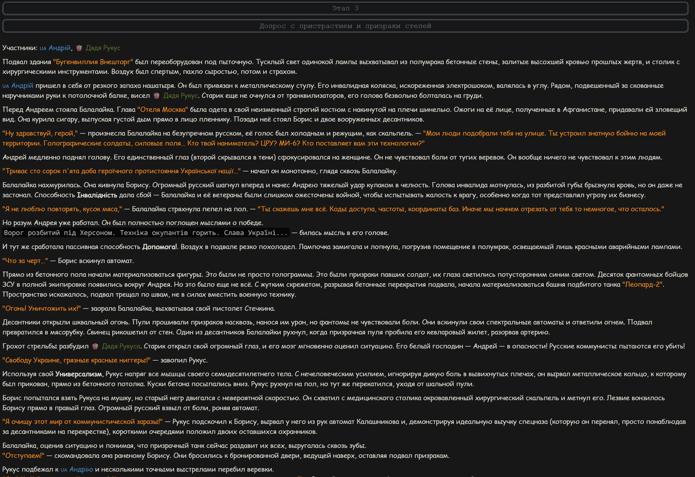Click the UA icon after 'Рукус подбежал к'
The width and height of the screenshot is (695, 477).
64,469
